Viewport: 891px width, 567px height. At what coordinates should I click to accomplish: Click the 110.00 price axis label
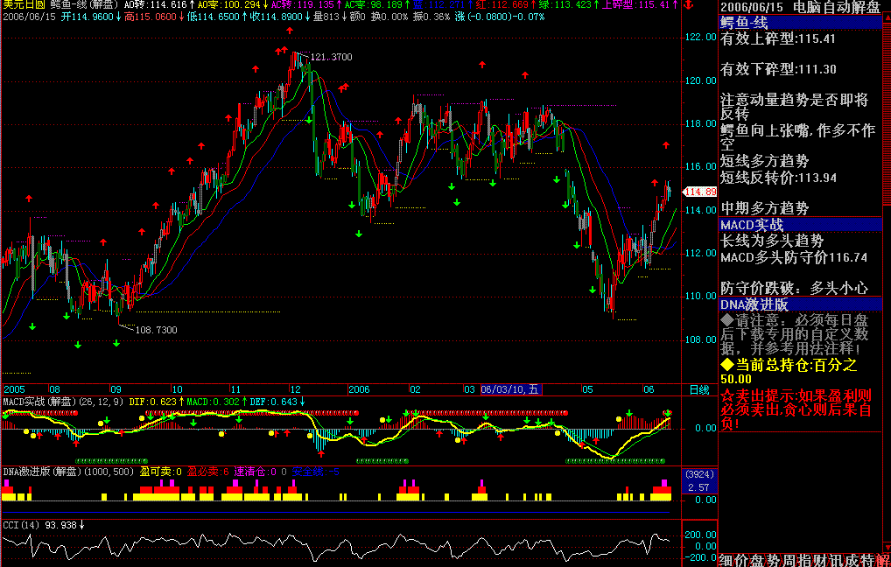point(701,296)
